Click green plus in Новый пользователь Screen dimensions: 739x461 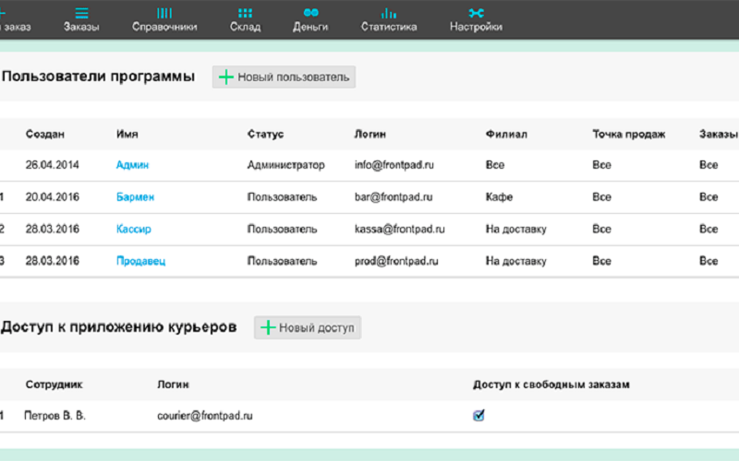pyautogui.click(x=226, y=77)
